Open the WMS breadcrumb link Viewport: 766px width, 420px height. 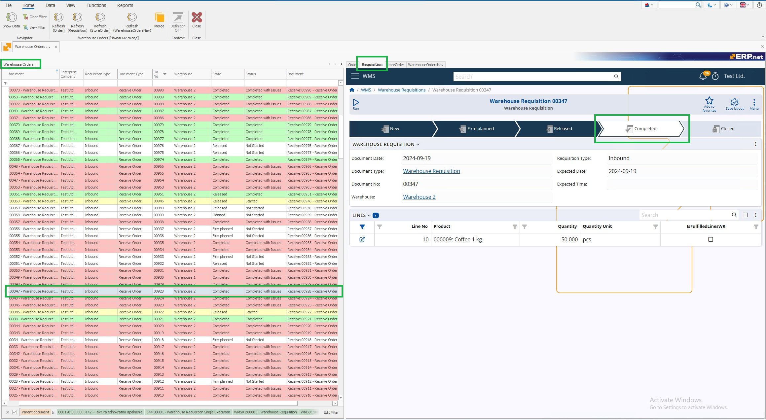[366, 90]
